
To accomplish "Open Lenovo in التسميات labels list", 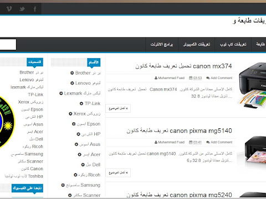I will 32,80.
